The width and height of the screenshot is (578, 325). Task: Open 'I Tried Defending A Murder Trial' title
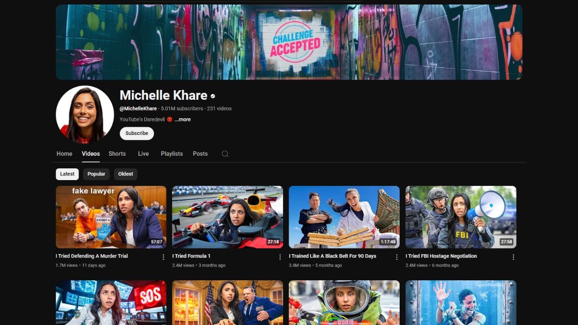[92, 256]
